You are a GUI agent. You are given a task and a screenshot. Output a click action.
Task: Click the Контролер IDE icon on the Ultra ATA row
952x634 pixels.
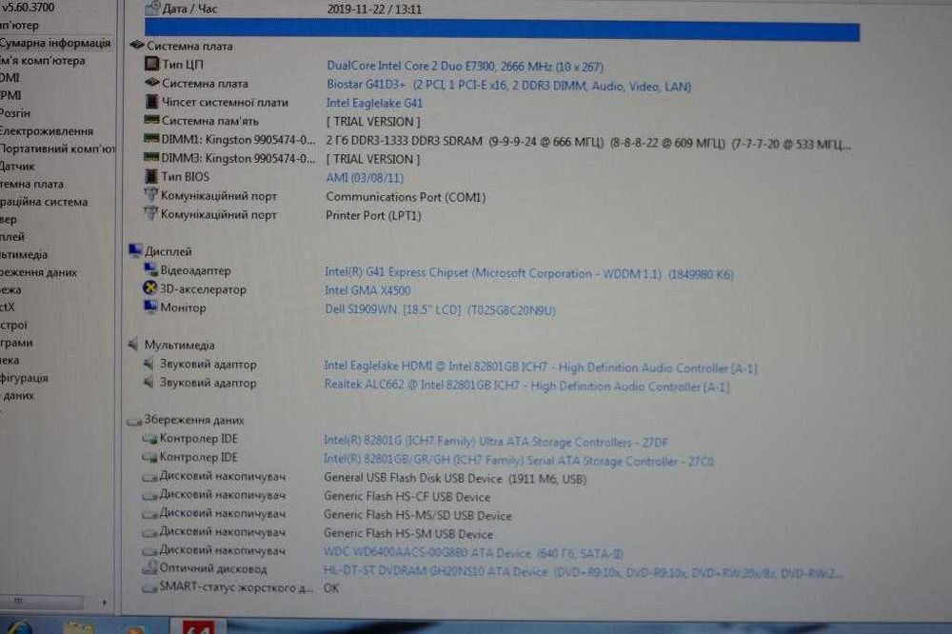(149, 439)
